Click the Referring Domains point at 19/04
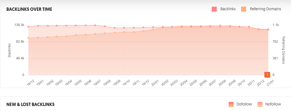291x111 pixels. pyautogui.click(x=67, y=36)
